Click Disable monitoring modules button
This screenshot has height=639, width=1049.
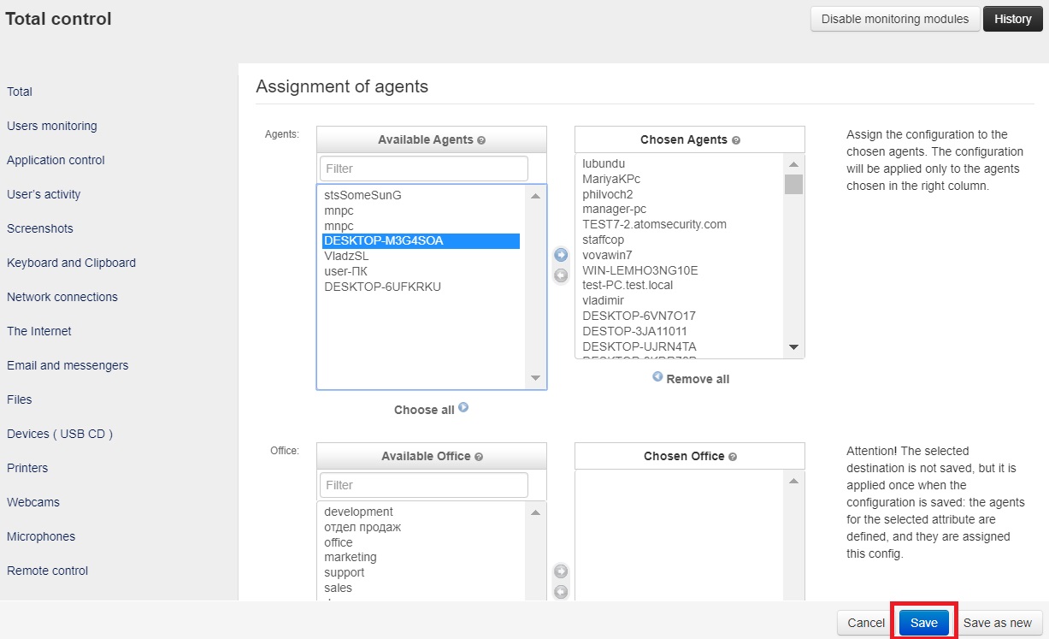click(894, 19)
